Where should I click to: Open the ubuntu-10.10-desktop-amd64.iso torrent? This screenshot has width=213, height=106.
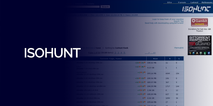tap(91, 86)
